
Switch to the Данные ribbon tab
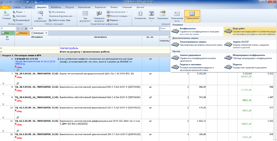[140, 7]
